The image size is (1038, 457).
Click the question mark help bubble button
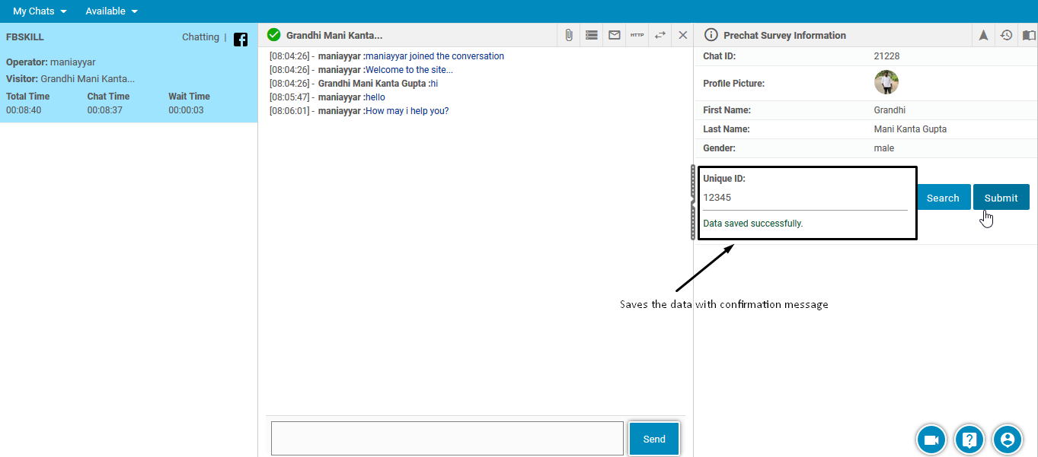point(969,440)
